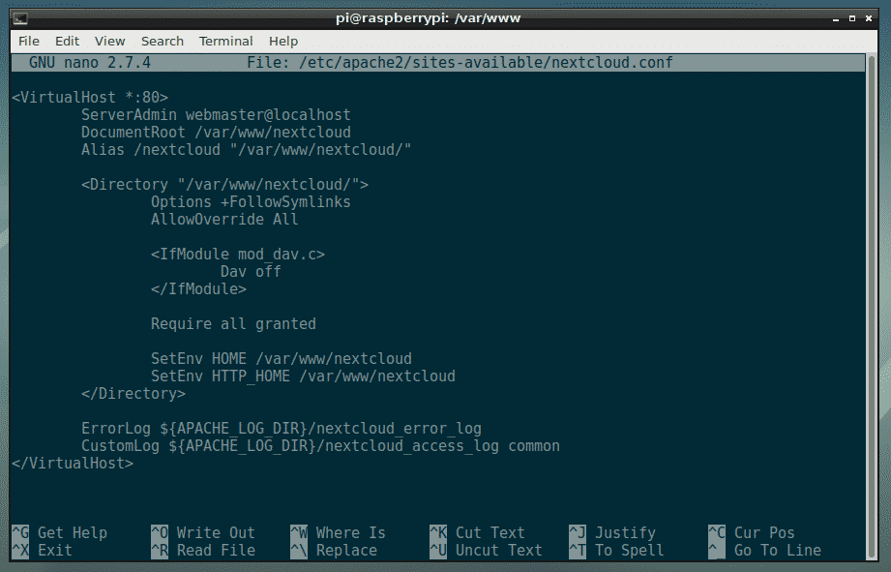Click the ^C Cur Pos shortcut
The height and width of the screenshot is (572, 891).
(x=752, y=532)
